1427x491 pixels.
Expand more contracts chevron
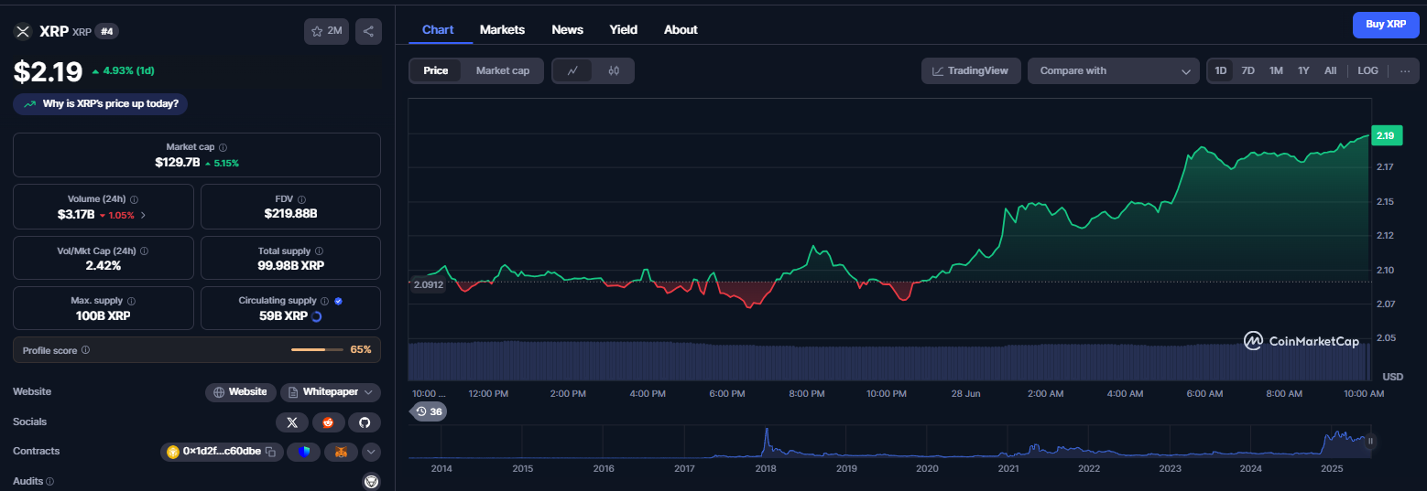click(x=371, y=452)
